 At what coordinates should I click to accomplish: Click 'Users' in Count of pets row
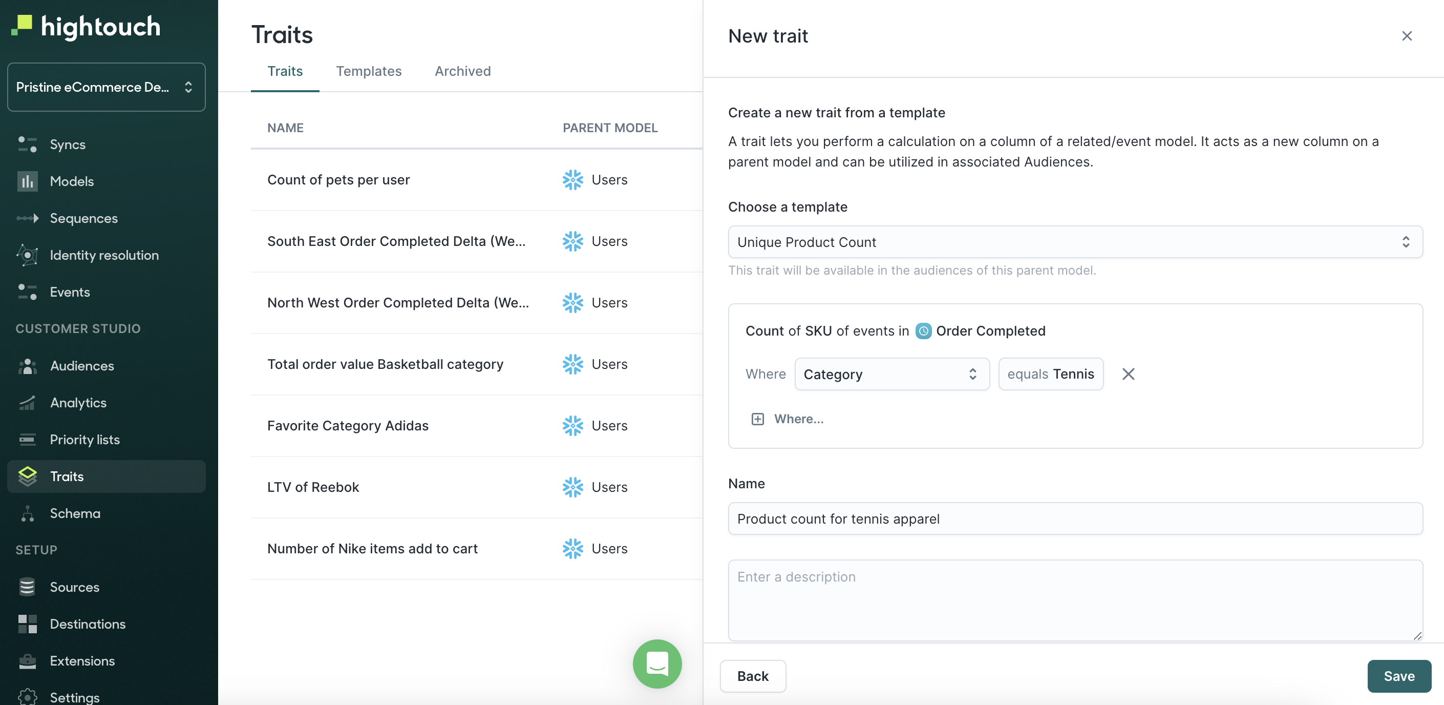coord(609,180)
